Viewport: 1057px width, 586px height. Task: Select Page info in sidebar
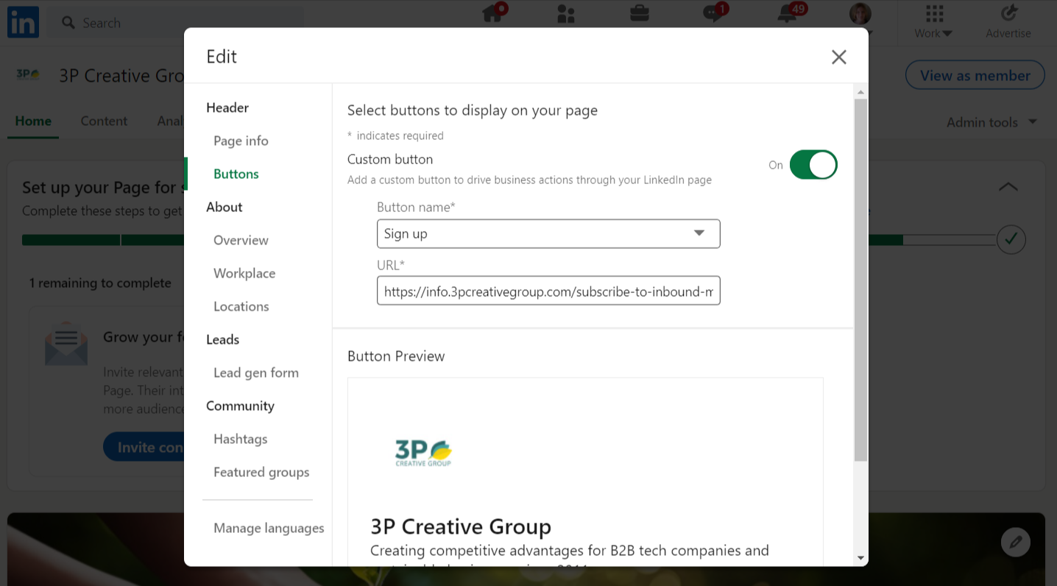(241, 141)
